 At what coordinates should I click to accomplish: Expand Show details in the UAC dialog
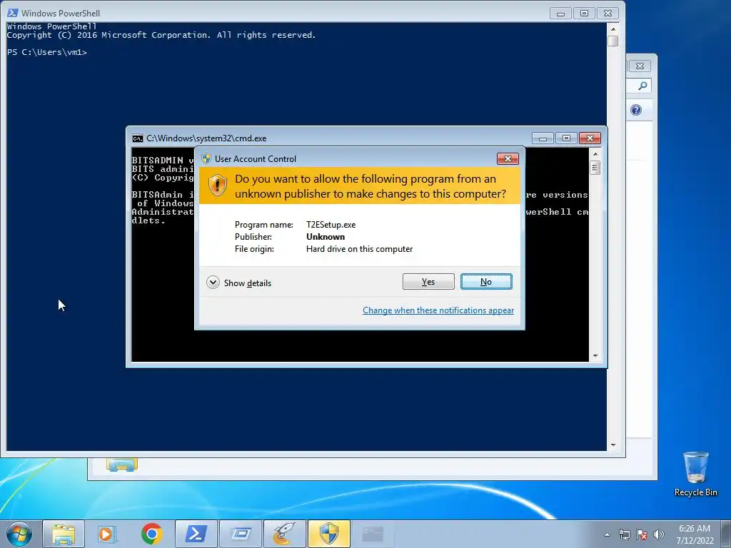point(238,283)
